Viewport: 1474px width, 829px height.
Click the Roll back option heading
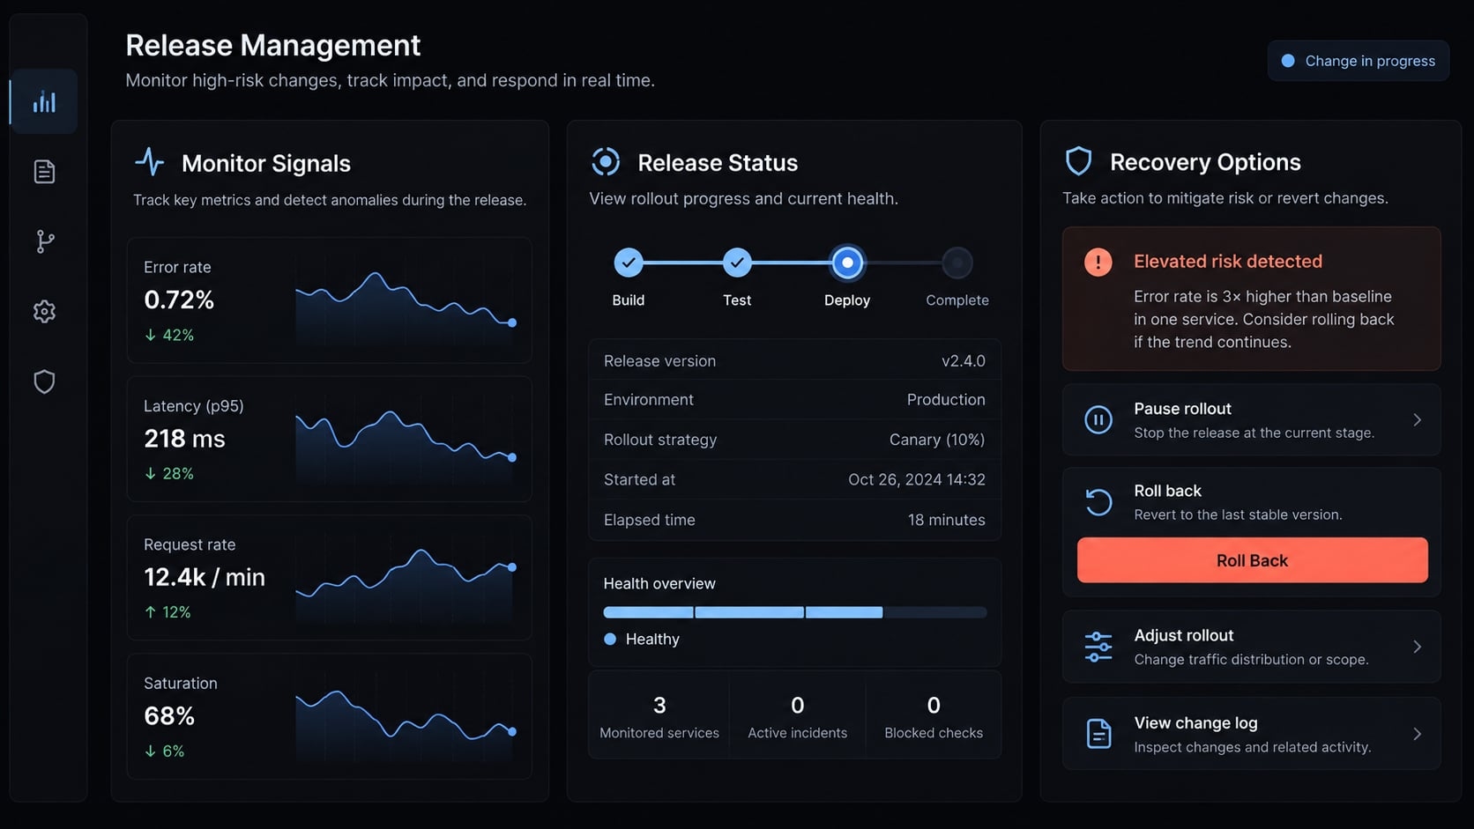pyautogui.click(x=1167, y=491)
